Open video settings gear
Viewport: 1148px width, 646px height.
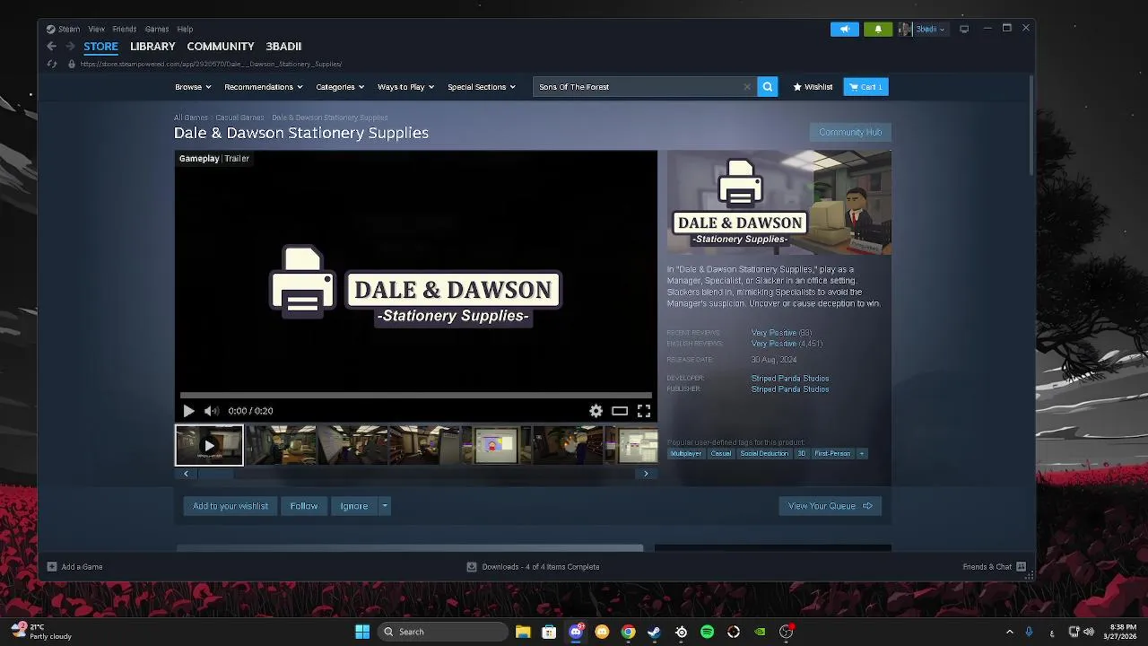click(x=596, y=411)
